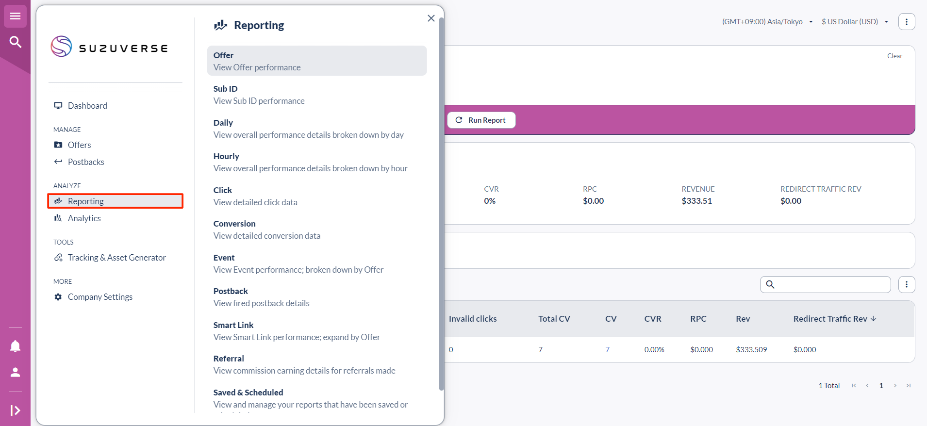Open the user profile icon

[15, 372]
